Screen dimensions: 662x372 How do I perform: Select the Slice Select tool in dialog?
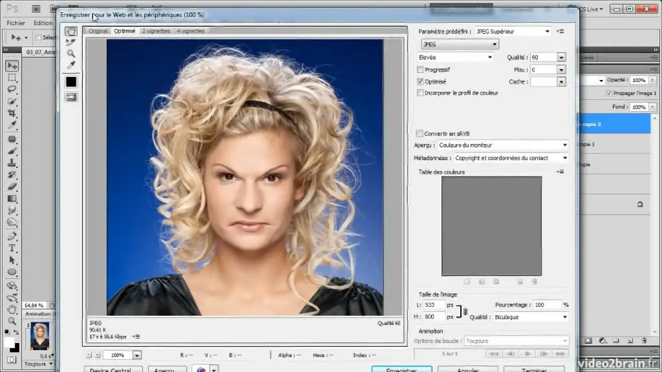[x=71, y=42]
